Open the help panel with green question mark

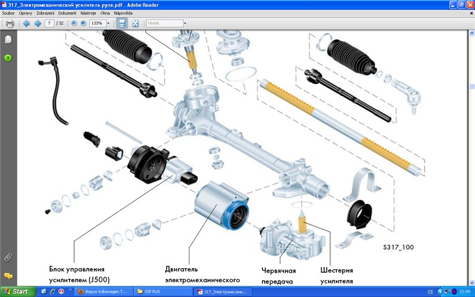point(8,58)
